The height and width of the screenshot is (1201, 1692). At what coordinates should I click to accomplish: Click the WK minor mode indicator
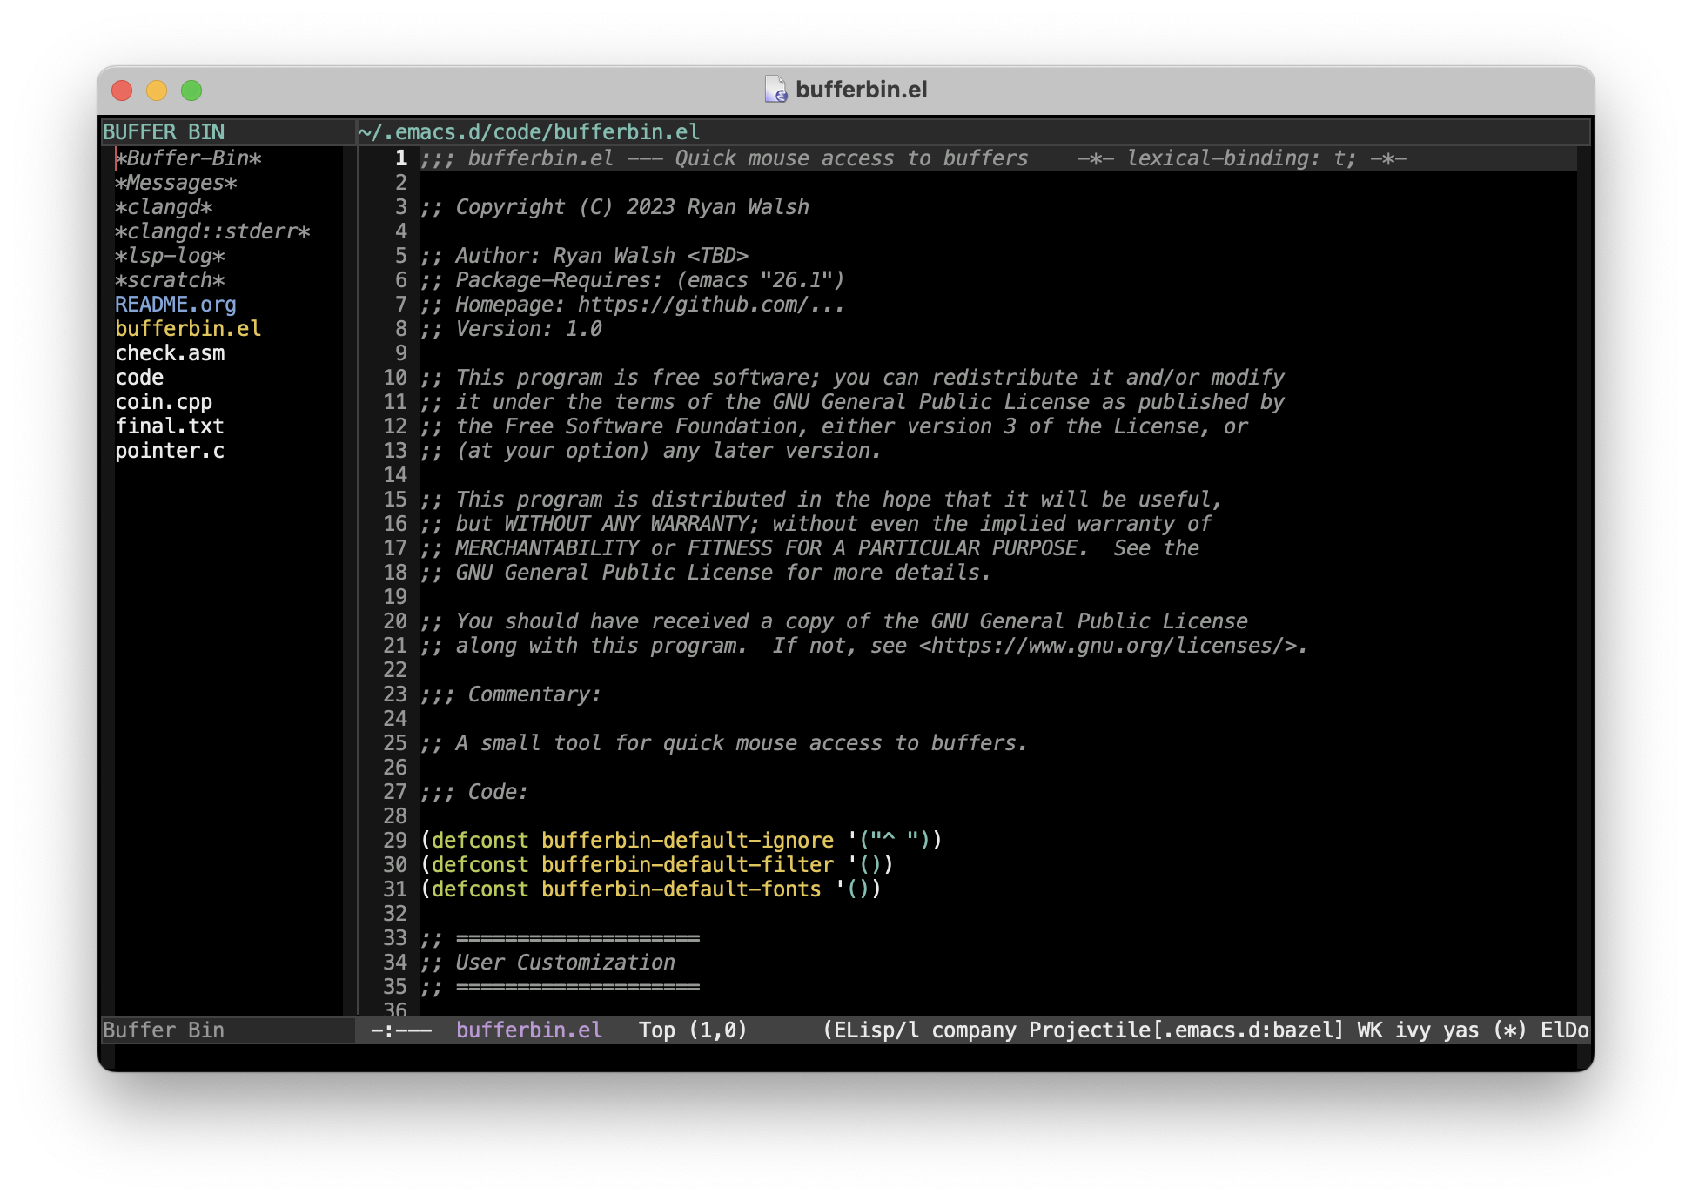click(x=1370, y=1030)
